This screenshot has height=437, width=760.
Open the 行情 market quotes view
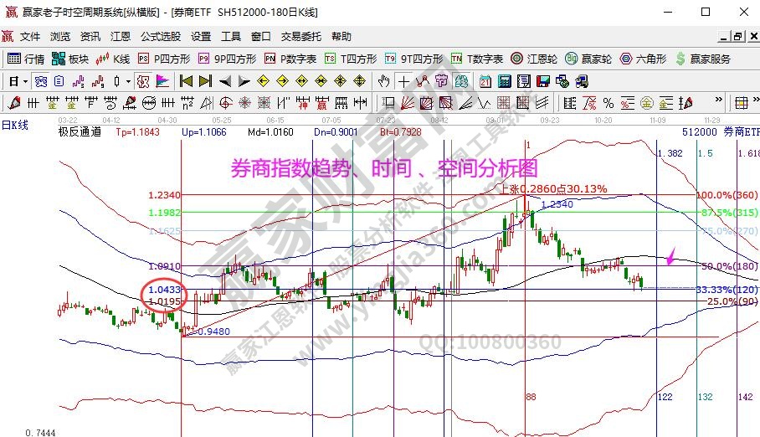pos(26,59)
